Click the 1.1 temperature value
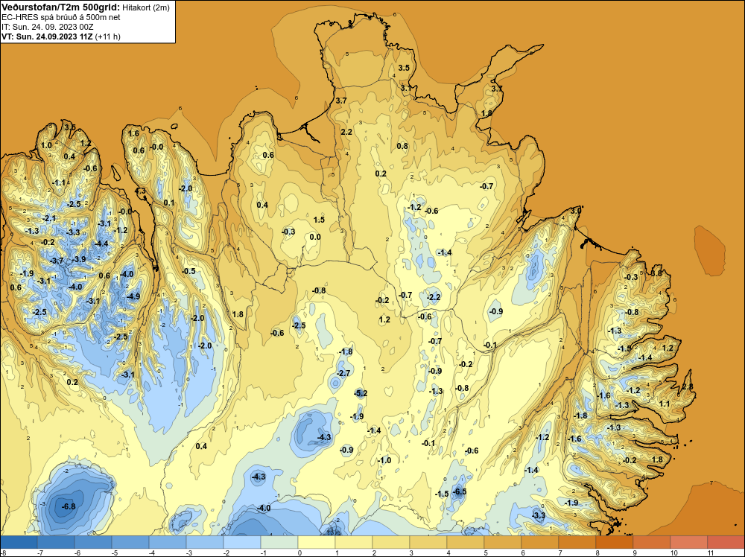Viewport: 745px width, 557px height. pyautogui.click(x=665, y=404)
